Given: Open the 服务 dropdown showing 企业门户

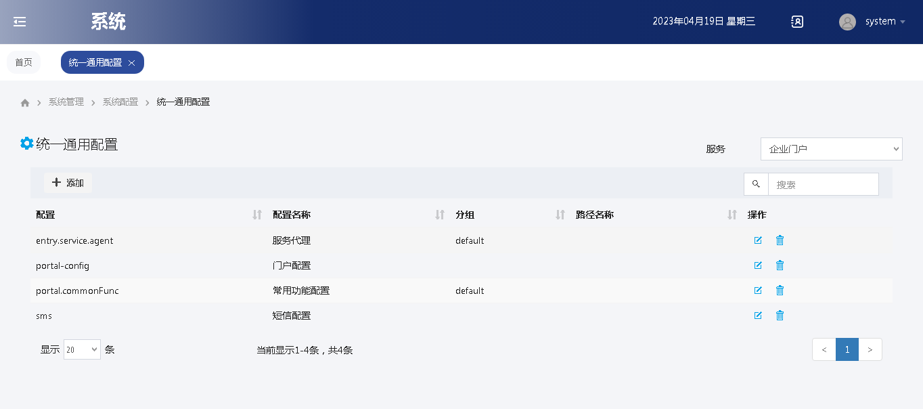Looking at the screenshot, I should pos(831,149).
